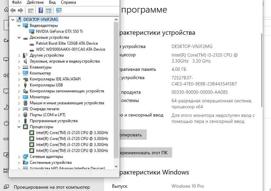Screen dimensions: 271x191
Task: Click the Контроллеры USB plug icon
Action: [25, 85]
